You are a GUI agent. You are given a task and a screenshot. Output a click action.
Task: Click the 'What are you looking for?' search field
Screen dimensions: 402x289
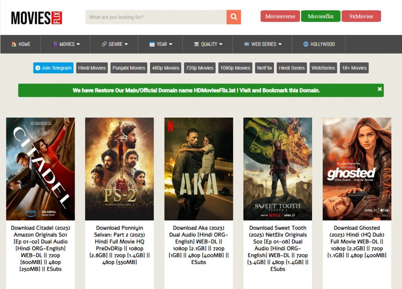click(156, 17)
